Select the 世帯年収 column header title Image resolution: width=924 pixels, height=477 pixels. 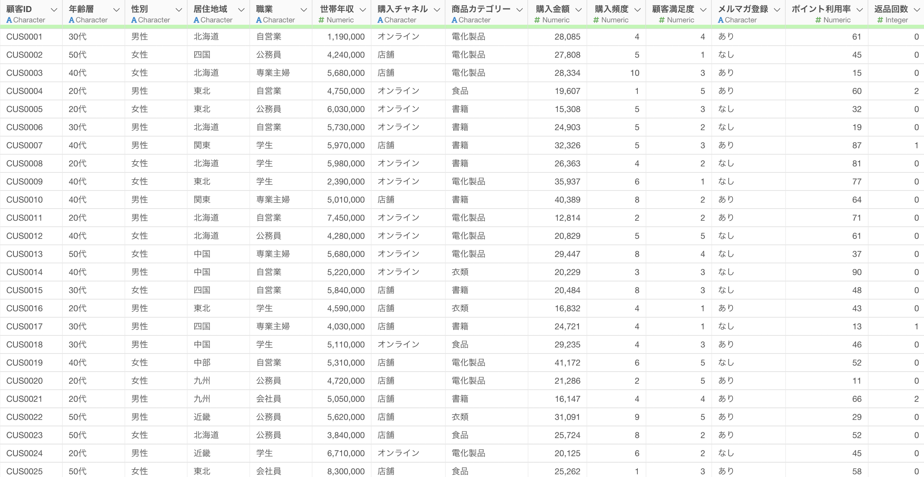click(337, 9)
